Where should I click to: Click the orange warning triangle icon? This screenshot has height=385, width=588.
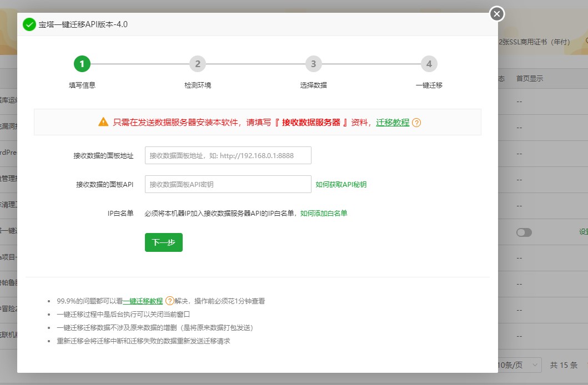pos(103,122)
